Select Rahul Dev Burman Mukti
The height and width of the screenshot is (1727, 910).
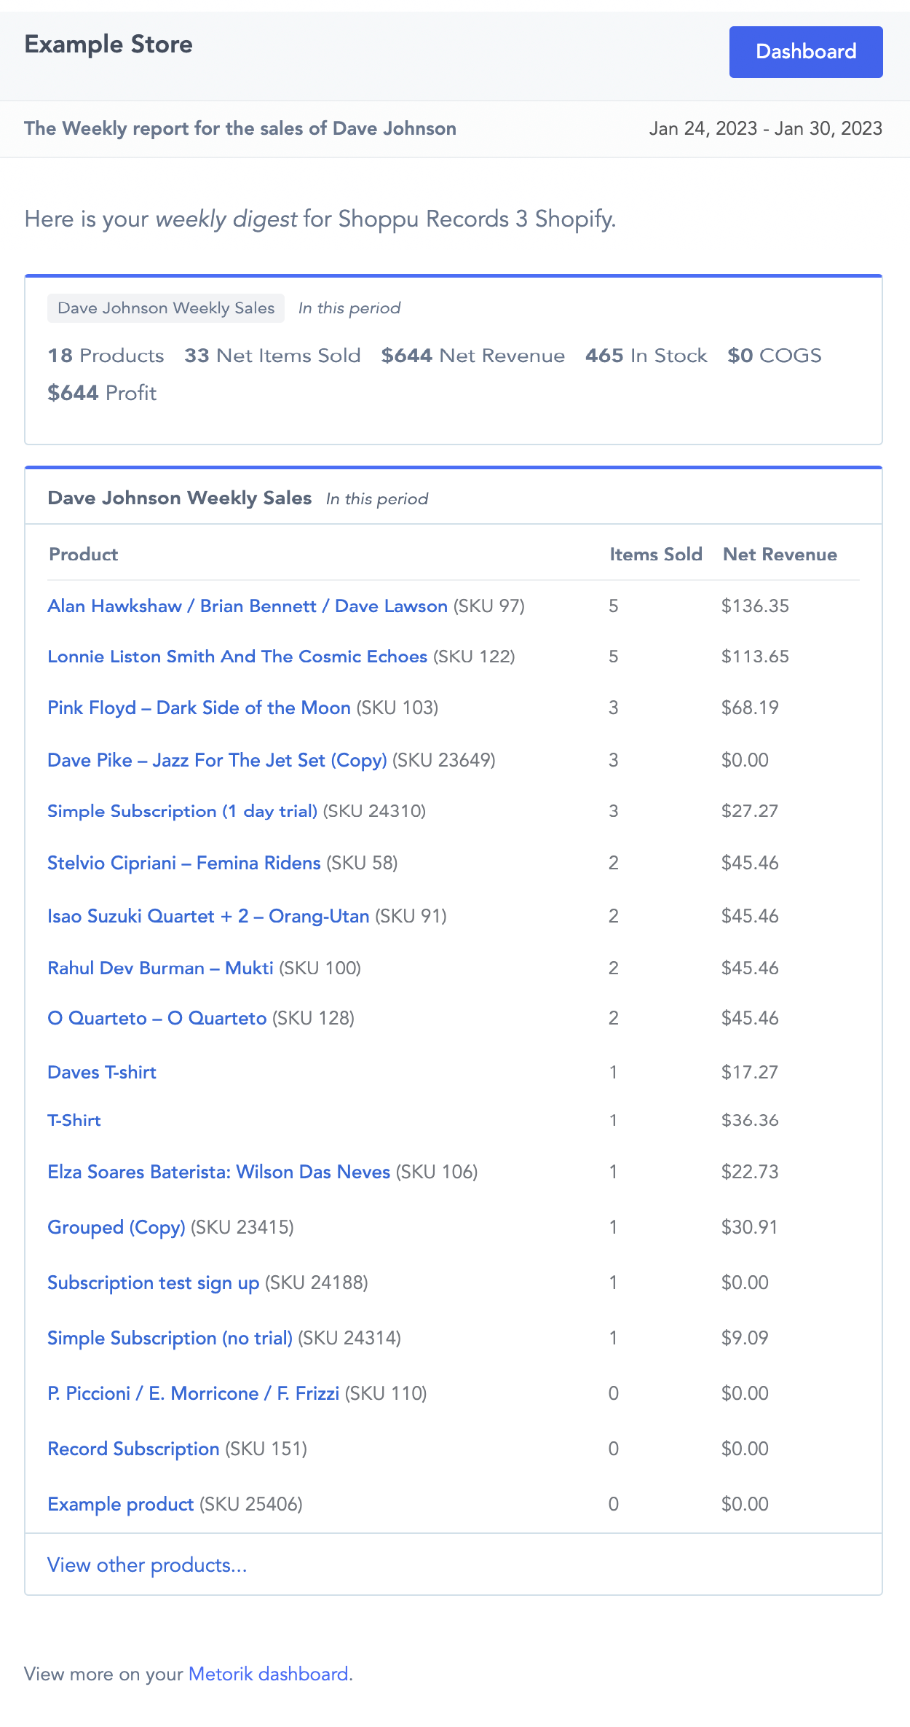pyautogui.click(x=160, y=968)
